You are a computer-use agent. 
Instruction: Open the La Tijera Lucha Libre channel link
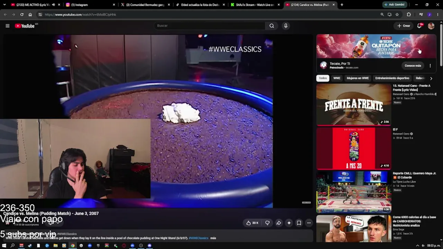coord(404,182)
